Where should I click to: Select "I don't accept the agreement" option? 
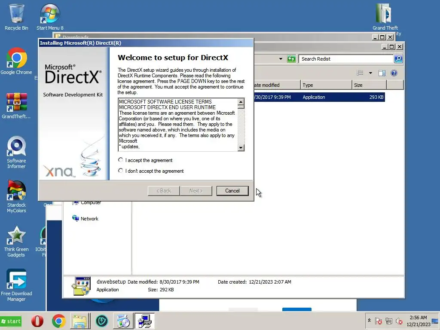coord(121,171)
